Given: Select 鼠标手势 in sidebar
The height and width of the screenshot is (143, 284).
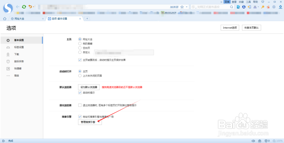Looking at the screenshot, I should click(x=22, y=61).
